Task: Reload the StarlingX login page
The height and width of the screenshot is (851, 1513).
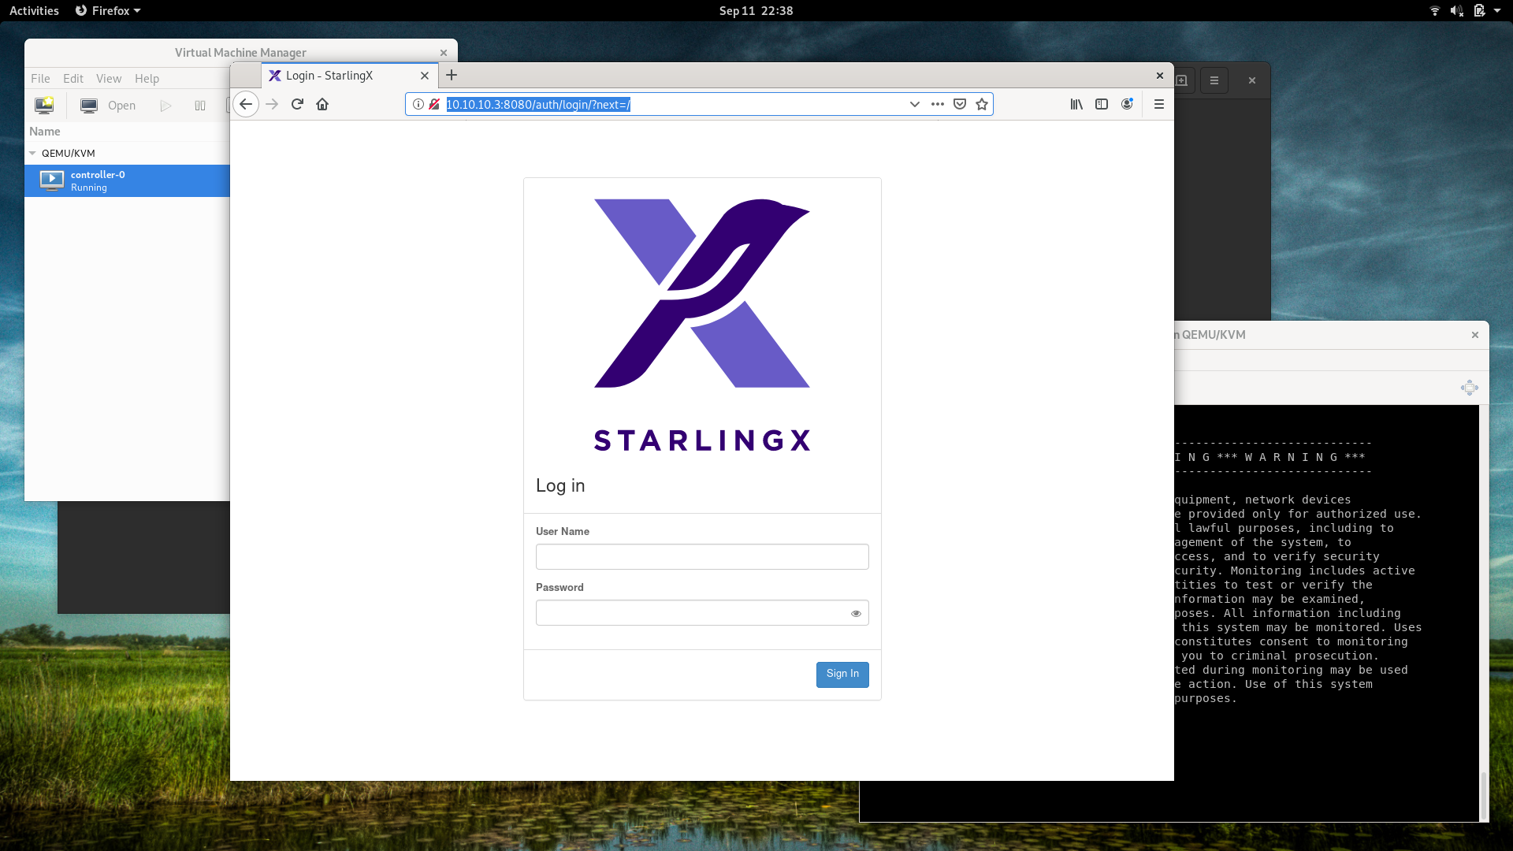Action: [297, 104]
